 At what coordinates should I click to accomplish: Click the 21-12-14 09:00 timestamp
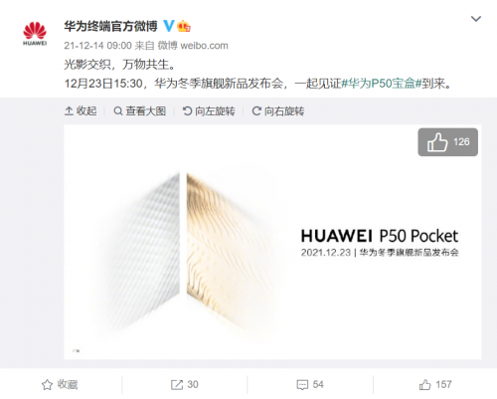pos(97,46)
